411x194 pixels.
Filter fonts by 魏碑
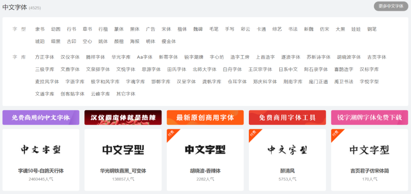(198, 29)
